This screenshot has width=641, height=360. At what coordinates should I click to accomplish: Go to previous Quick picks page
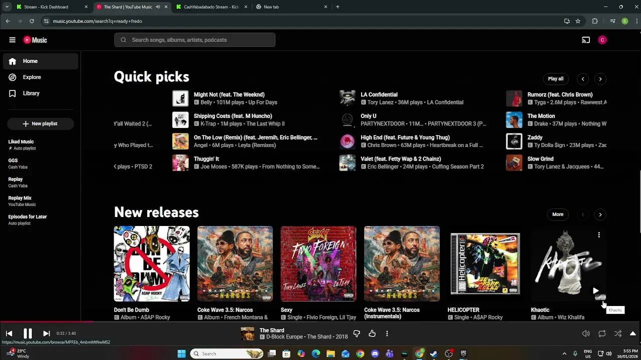pyautogui.click(x=583, y=79)
